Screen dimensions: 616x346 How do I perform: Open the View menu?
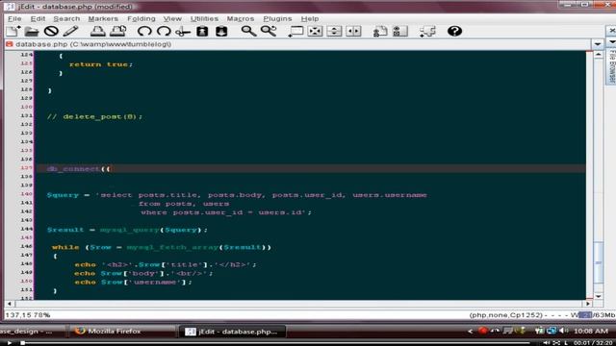172,18
